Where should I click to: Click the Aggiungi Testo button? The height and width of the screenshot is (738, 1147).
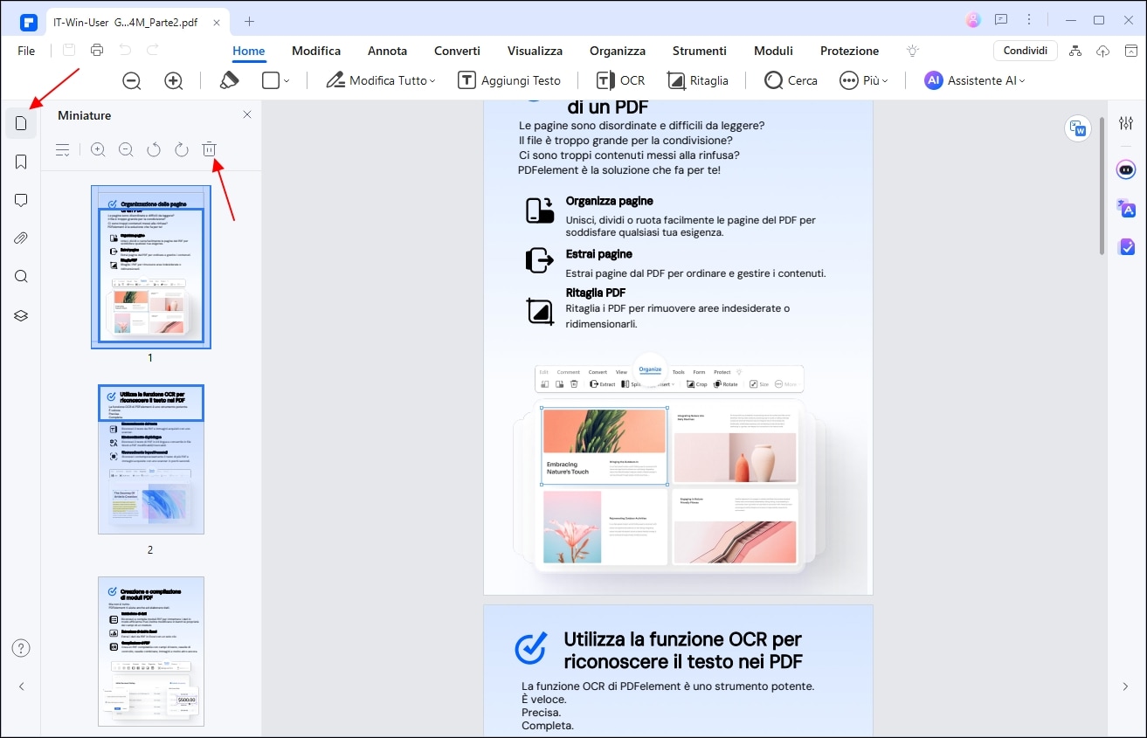click(509, 80)
